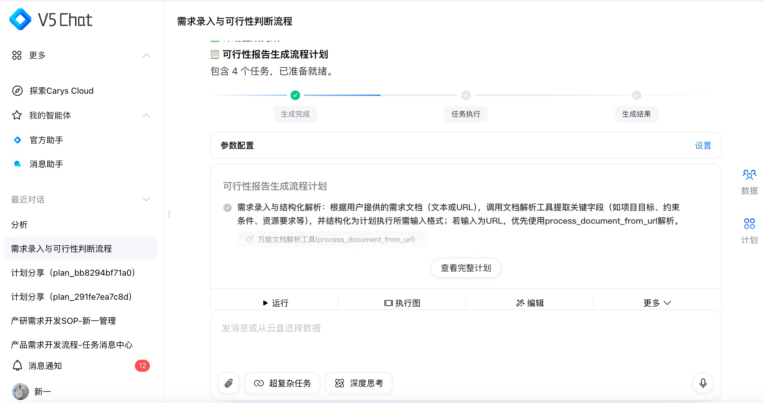Open 设置 in the 参数配置 panel
The height and width of the screenshot is (403, 764).
pos(703,145)
